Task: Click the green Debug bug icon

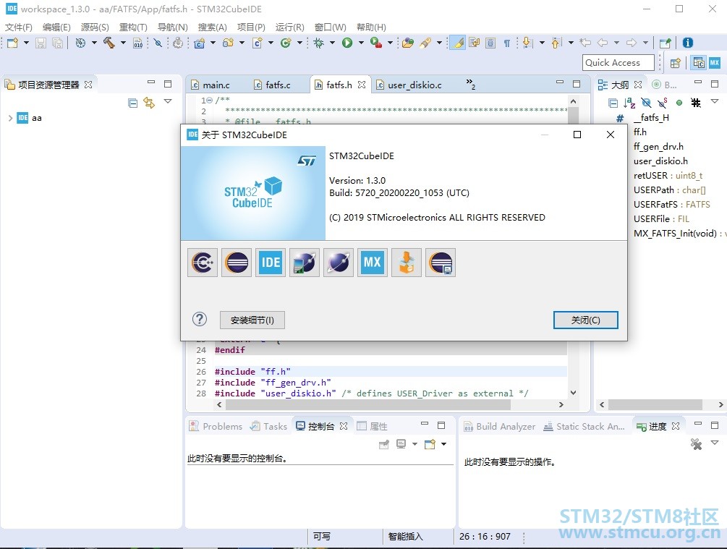Action: point(318,43)
